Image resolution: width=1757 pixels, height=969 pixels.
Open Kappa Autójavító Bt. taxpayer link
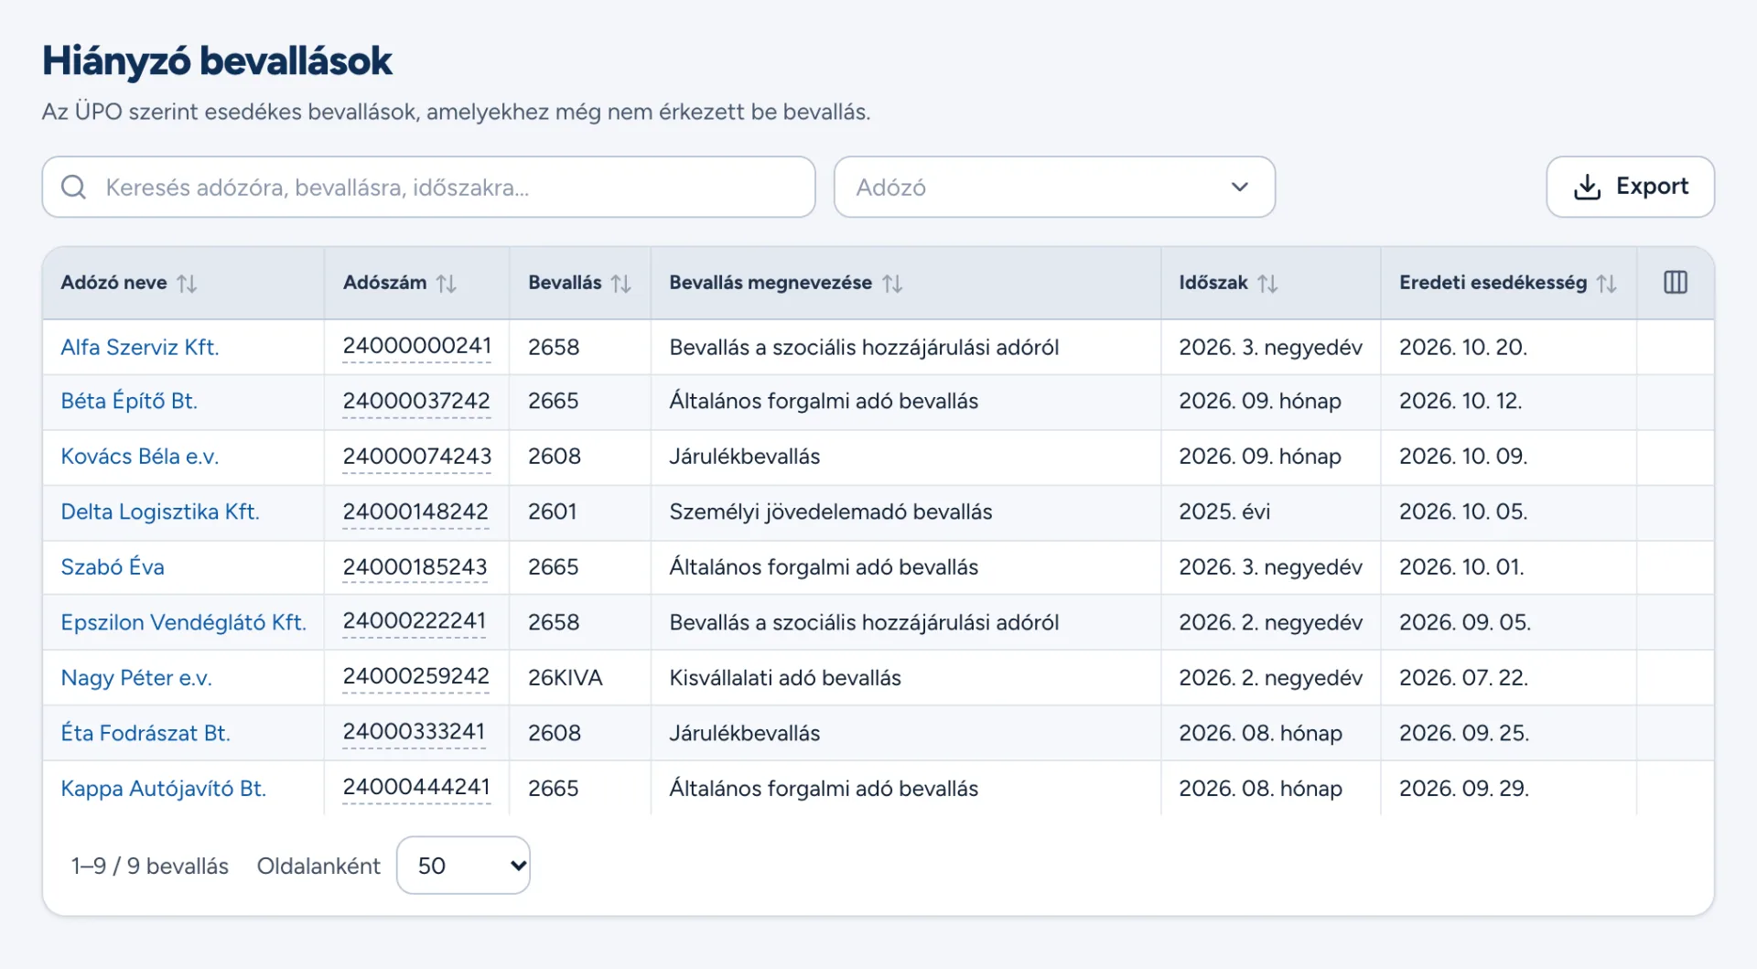click(164, 789)
